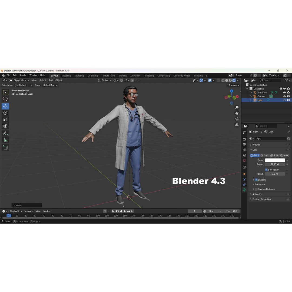Click the viewport zoom magnifier icon

pos(237,107)
